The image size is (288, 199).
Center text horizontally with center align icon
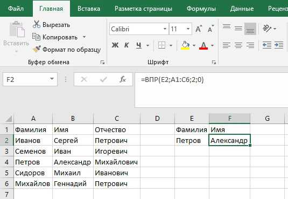point(238,45)
